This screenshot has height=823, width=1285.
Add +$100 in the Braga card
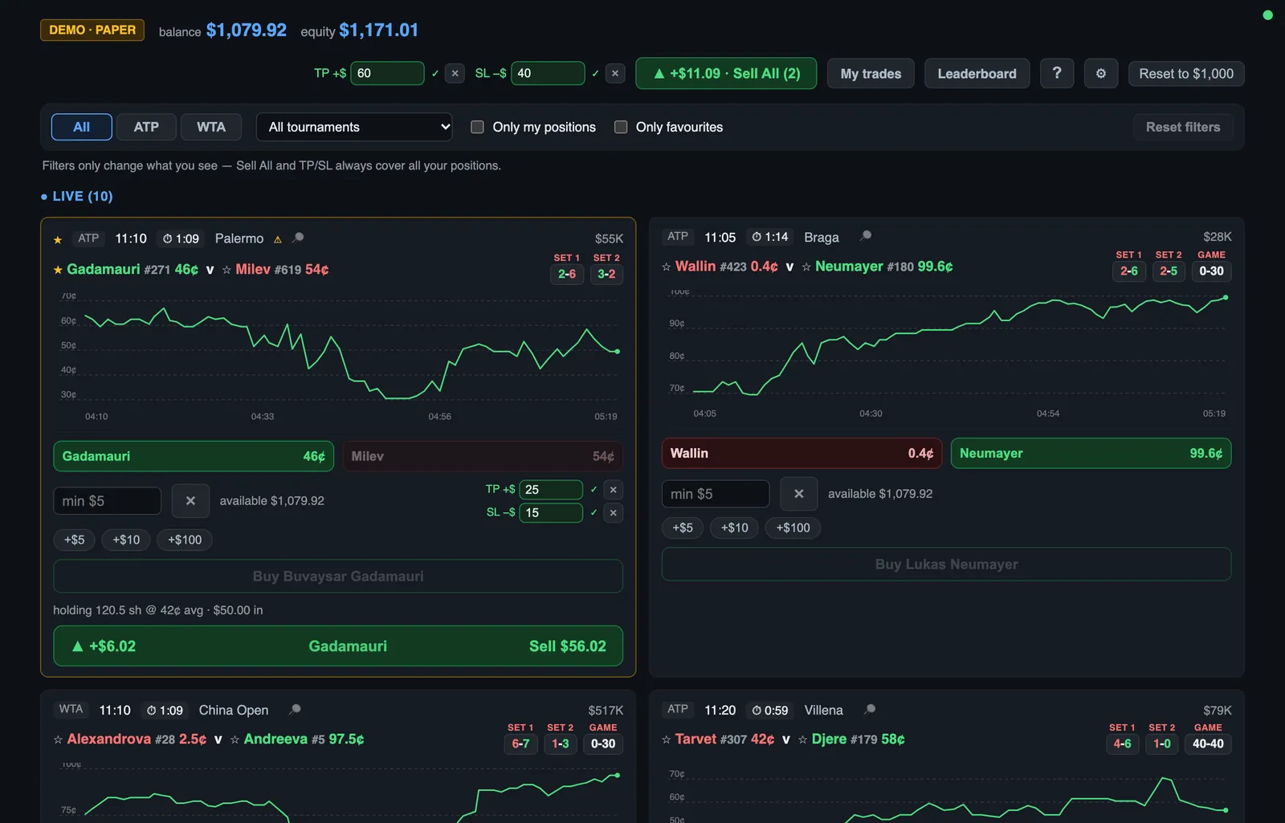(793, 528)
